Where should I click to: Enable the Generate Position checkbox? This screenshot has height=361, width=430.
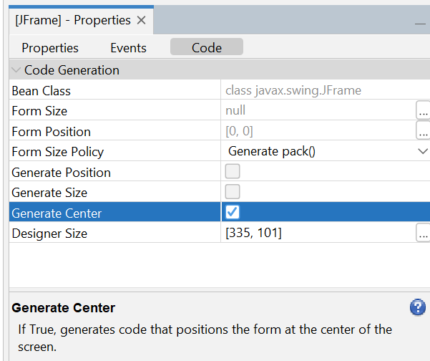point(233,171)
